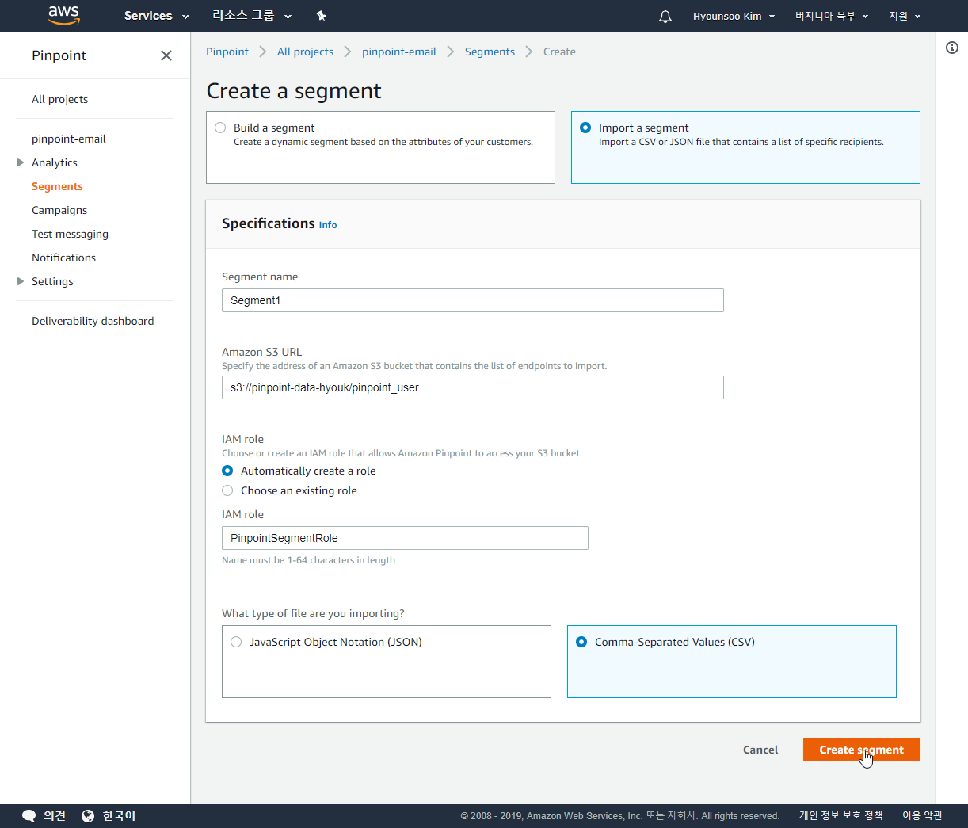This screenshot has height=828, width=968.
Task: Click the feedback speech bubble icon
Action: [29, 816]
